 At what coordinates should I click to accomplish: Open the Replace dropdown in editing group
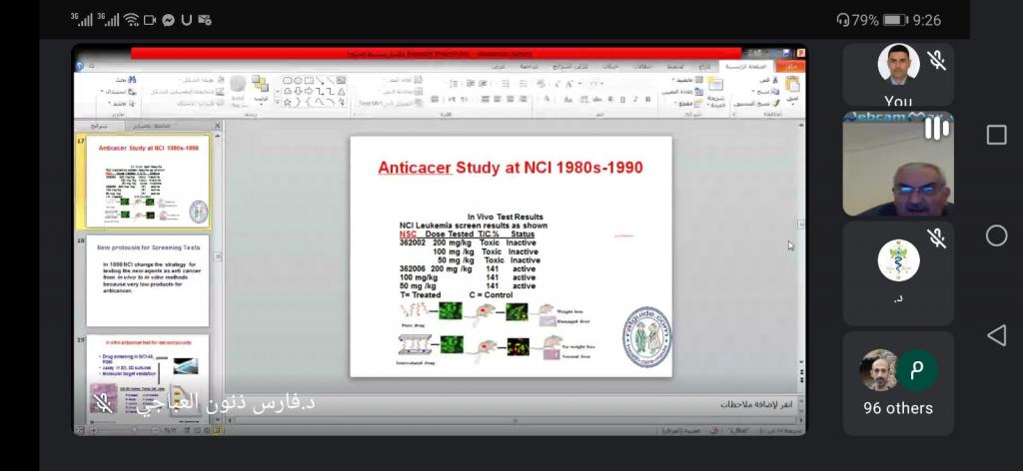point(104,91)
